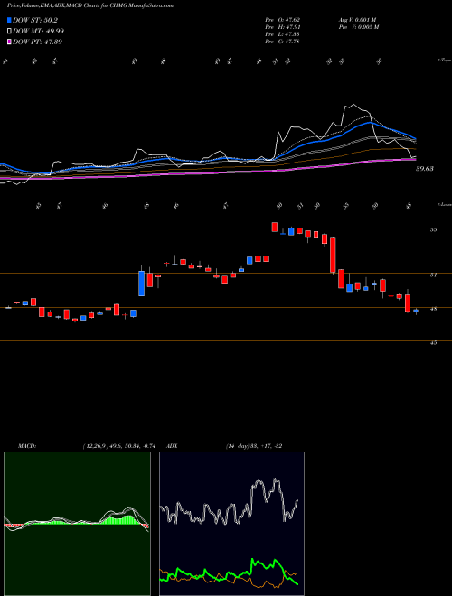Click the 48 price axis label
Viewport: 452px width, 596px height.
pyautogui.click(x=433, y=309)
